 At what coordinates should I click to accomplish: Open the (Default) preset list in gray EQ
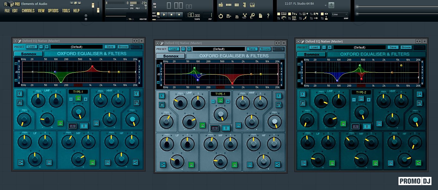tap(218, 49)
